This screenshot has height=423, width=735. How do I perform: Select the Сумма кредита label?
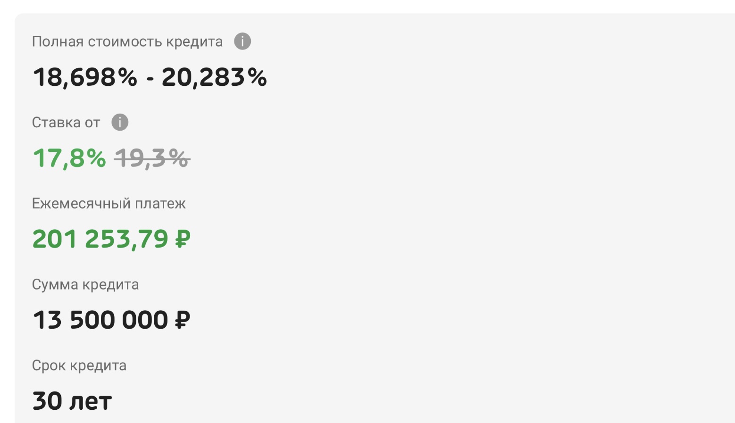click(85, 285)
